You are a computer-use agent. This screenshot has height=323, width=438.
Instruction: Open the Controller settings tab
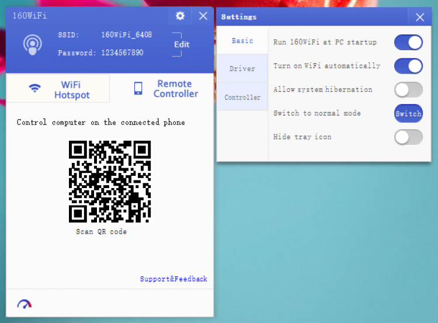(242, 97)
